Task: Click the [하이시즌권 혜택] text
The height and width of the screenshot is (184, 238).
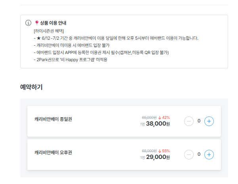Action: click(49, 31)
